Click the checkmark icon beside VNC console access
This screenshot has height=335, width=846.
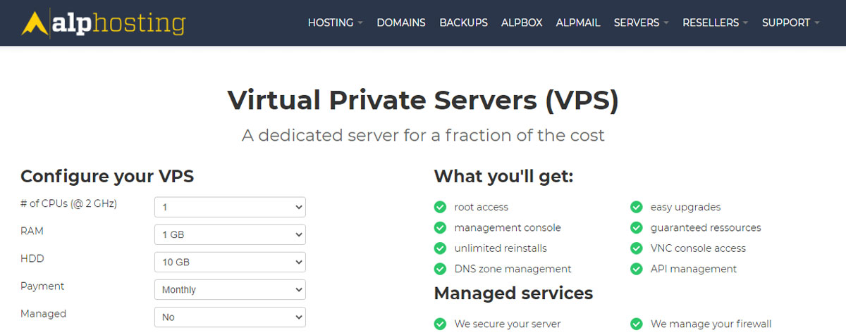(637, 248)
